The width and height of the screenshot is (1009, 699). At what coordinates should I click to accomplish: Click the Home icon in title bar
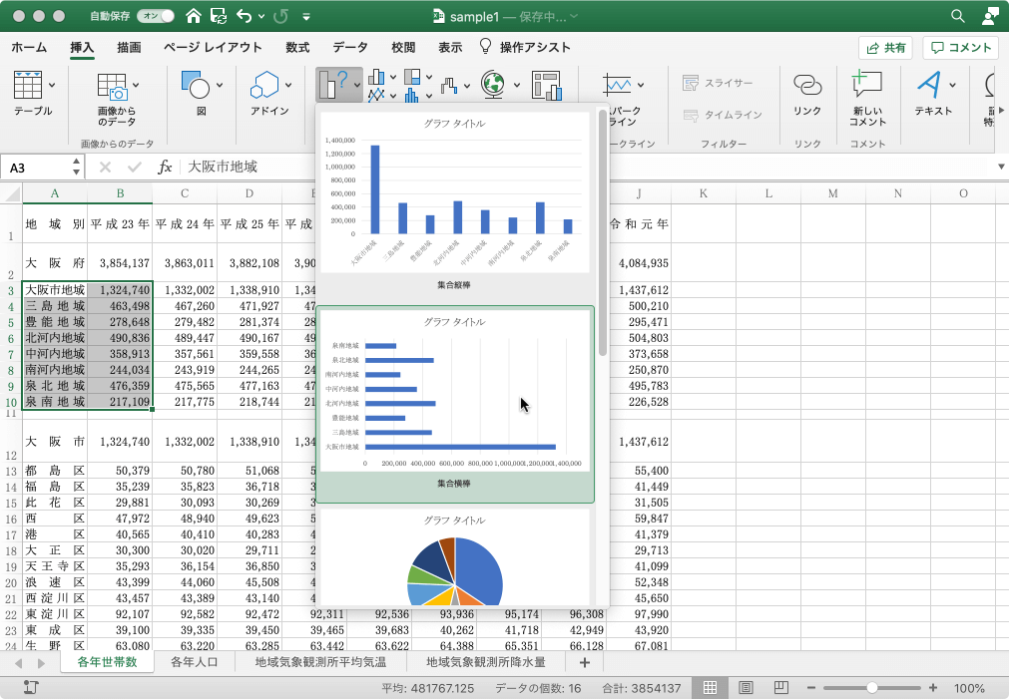193,16
